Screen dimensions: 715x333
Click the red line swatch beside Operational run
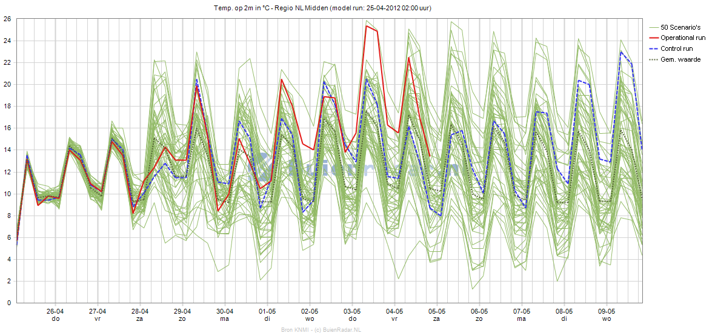click(x=653, y=38)
